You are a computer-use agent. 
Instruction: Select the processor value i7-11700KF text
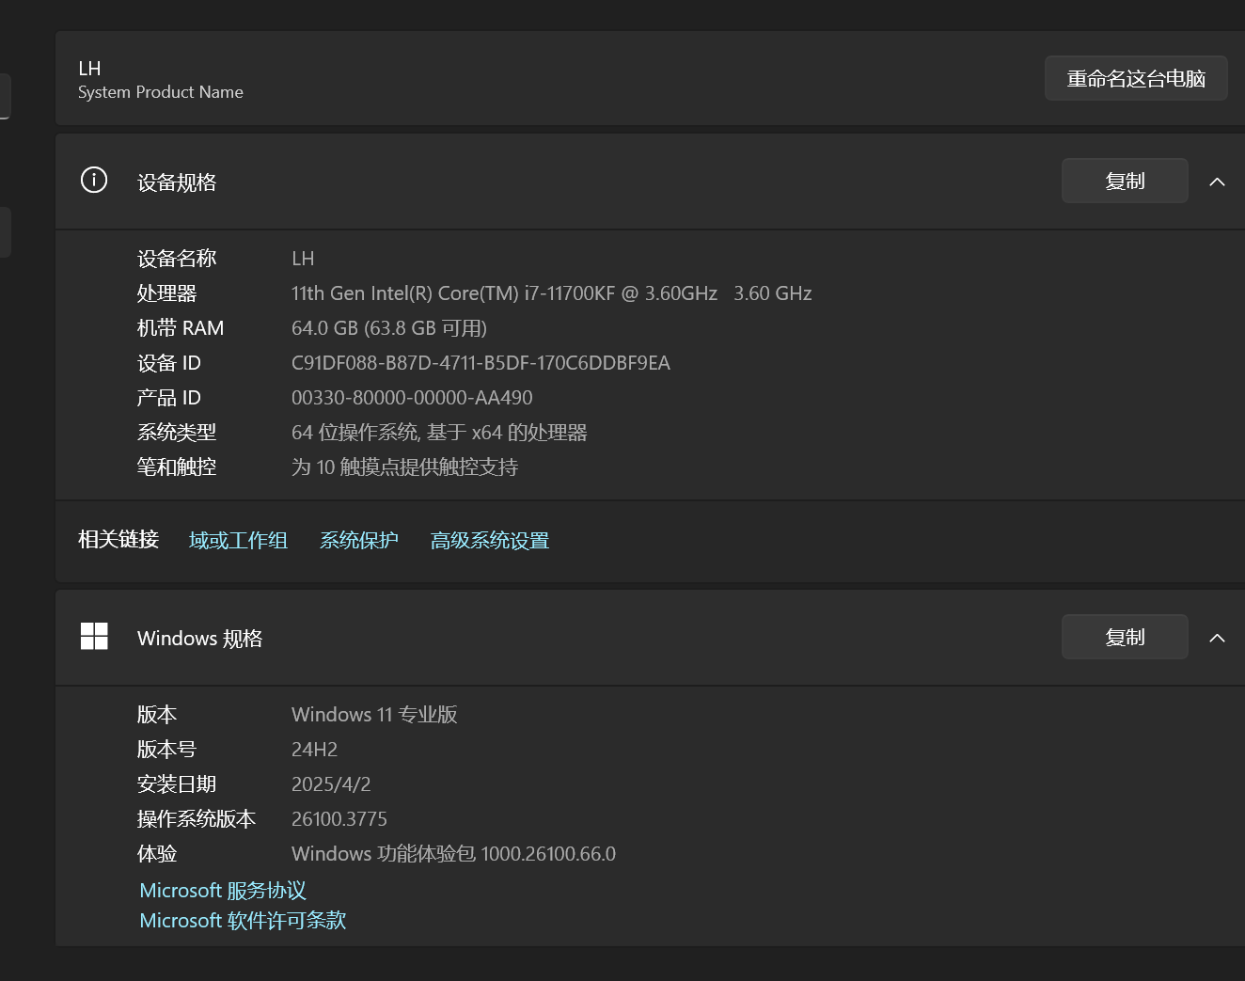pos(551,293)
